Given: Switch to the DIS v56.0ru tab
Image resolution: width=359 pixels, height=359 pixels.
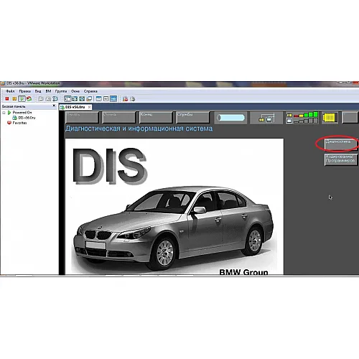Looking at the screenshot, I should coord(75,107).
